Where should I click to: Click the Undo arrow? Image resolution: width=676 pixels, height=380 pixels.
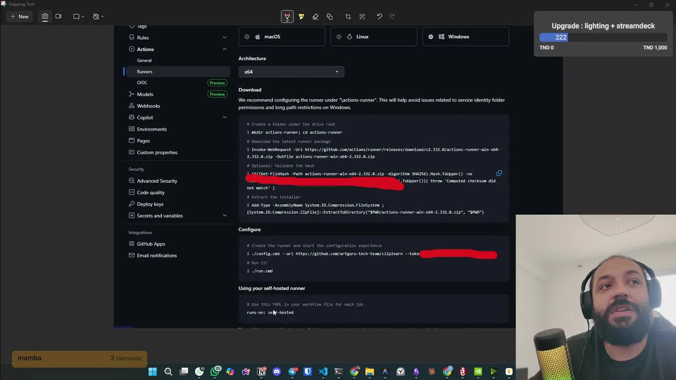(379, 16)
